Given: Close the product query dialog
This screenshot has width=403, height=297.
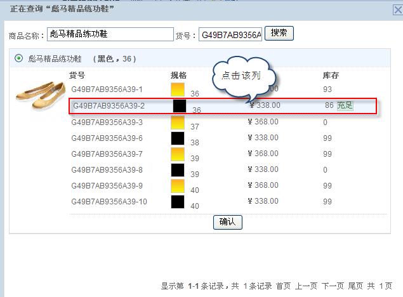Looking at the screenshot, I should coord(398,10).
